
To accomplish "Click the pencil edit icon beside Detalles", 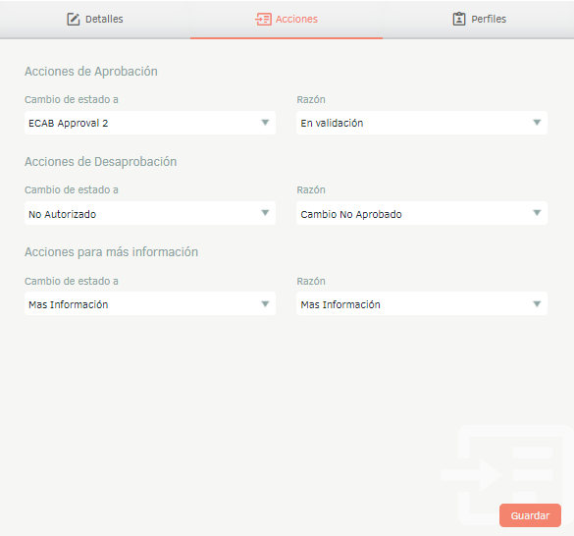I will pos(74,19).
